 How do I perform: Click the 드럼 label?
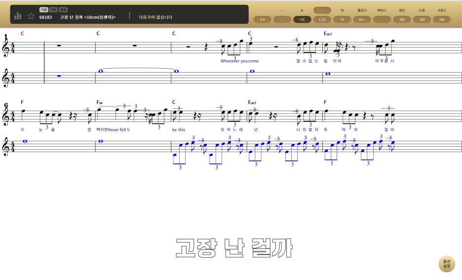click(422, 10)
